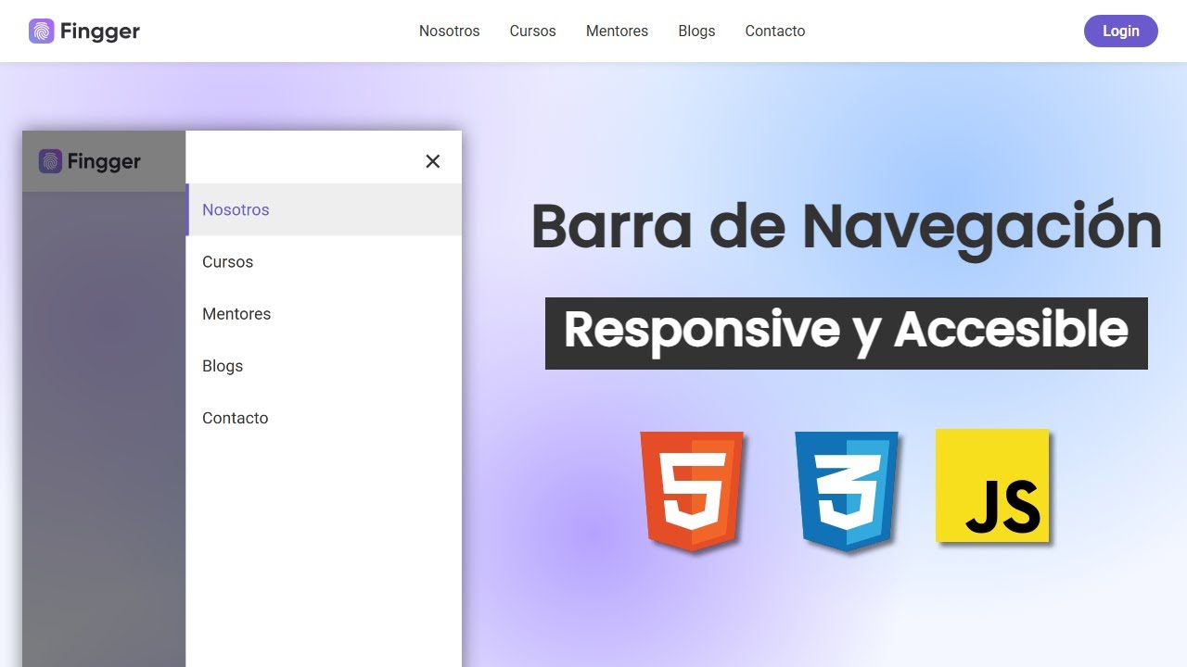The image size is (1187, 667).
Task: Click the fingerprint logo in the mobile preview
Action: [x=50, y=161]
